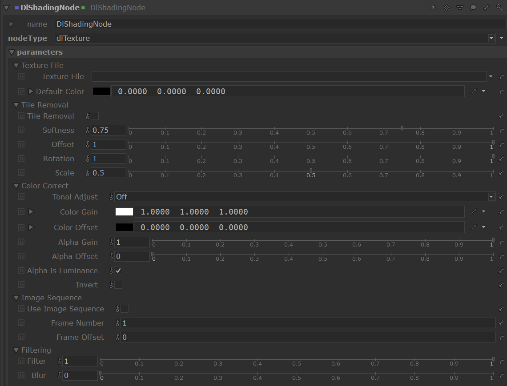Collapse the Filtering section header

coord(16,350)
